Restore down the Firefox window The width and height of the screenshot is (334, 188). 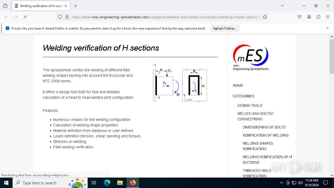[x=316, y=6]
